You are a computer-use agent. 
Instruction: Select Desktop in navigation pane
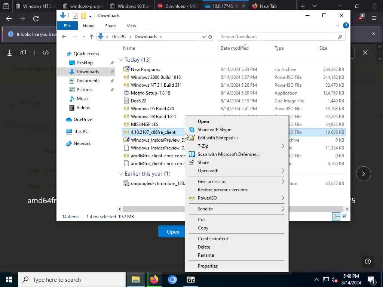tap(85, 63)
